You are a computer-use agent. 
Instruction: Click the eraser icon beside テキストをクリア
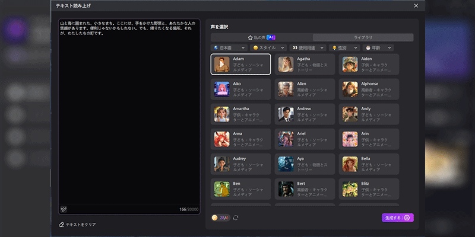[x=61, y=225]
